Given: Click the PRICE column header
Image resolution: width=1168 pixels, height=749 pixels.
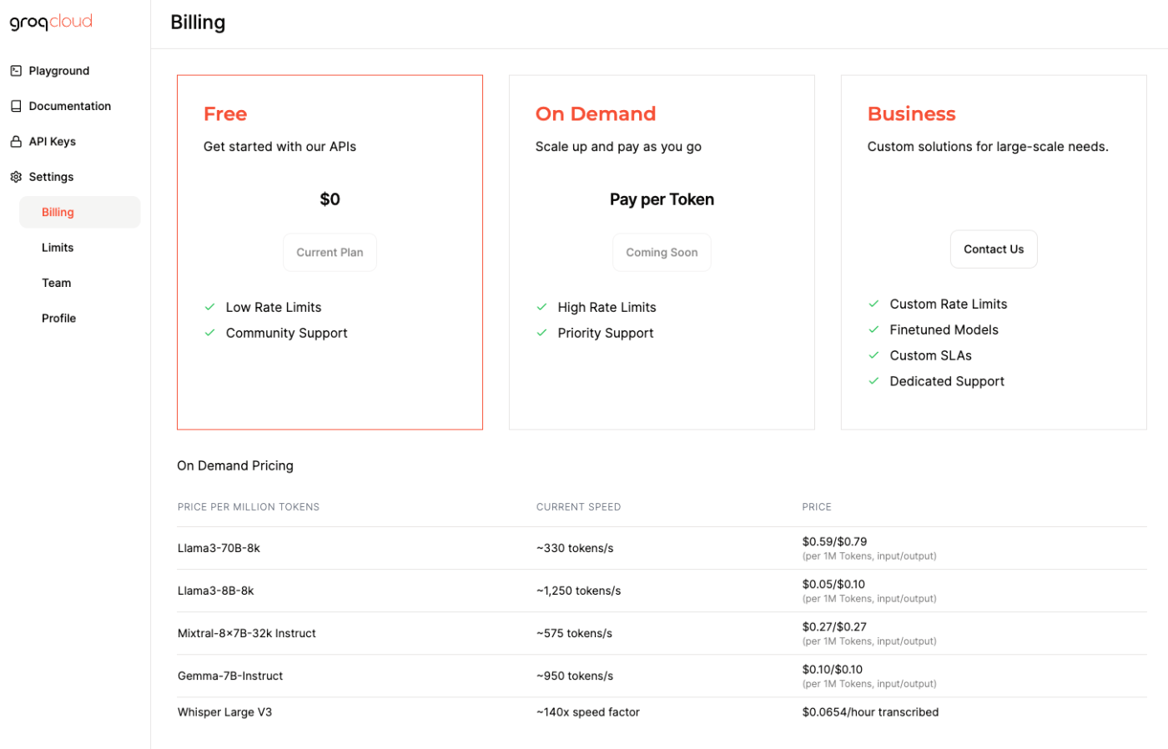Looking at the screenshot, I should [x=817, y=507].
